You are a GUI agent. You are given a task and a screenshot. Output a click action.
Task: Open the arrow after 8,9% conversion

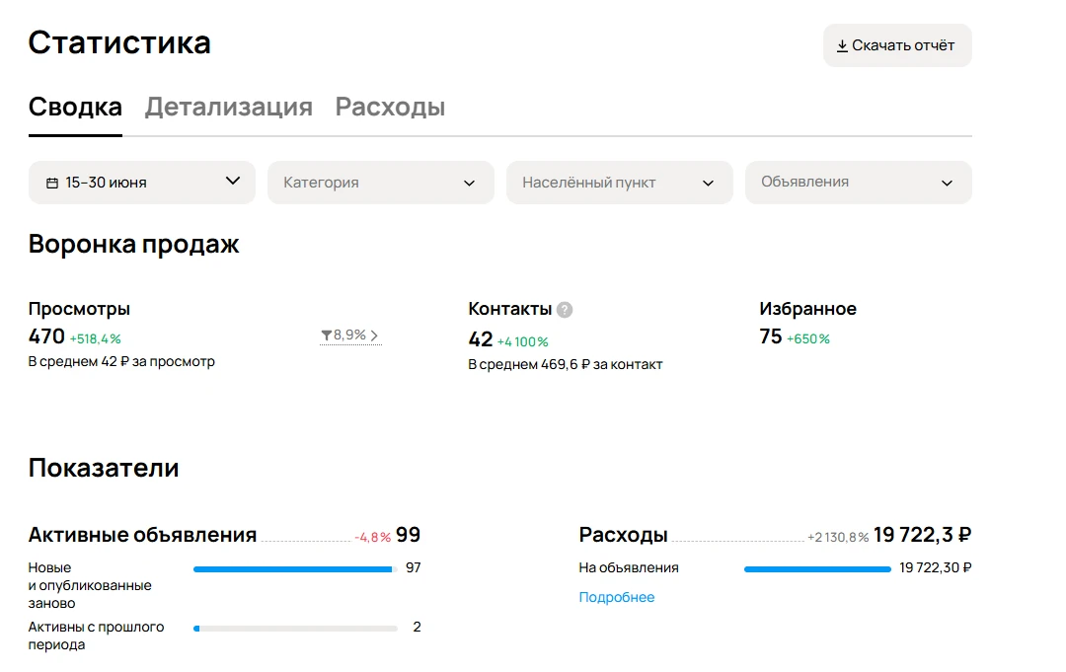pos(374,335)
